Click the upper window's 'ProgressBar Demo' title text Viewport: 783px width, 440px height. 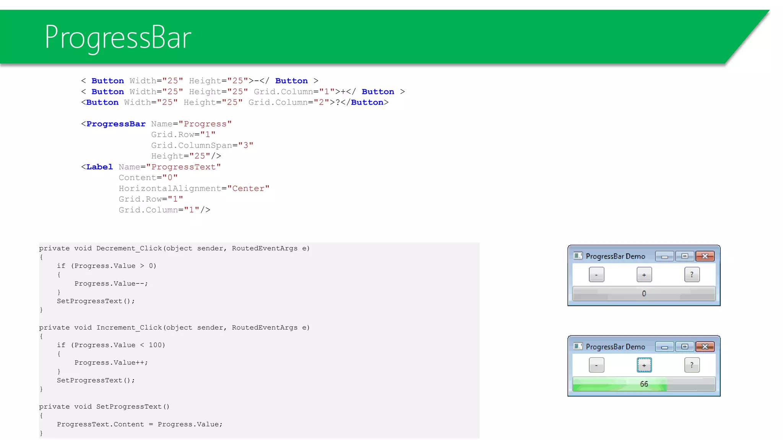coord(616,256)
